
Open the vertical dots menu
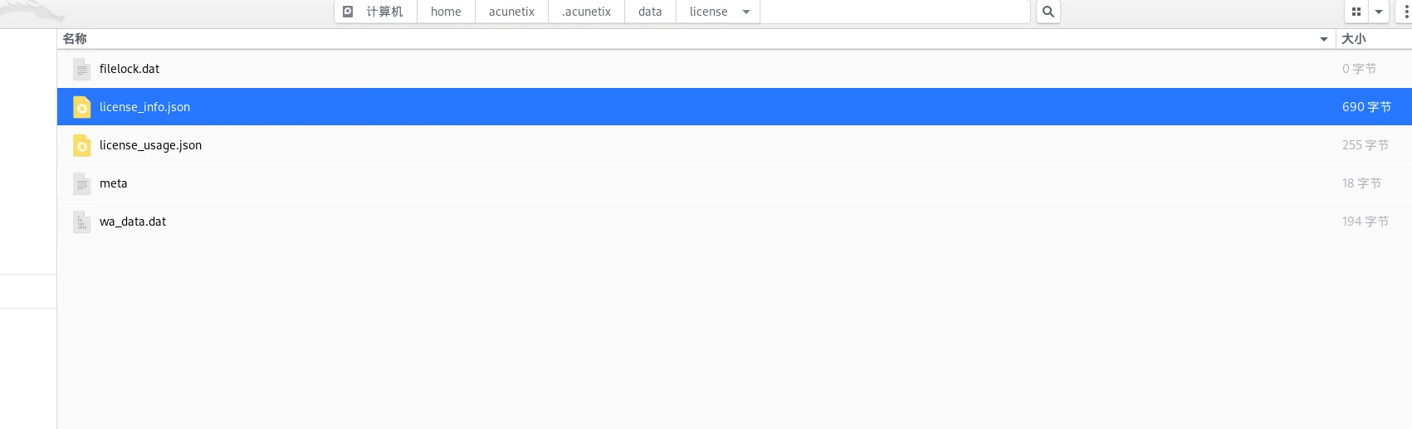1405,12
